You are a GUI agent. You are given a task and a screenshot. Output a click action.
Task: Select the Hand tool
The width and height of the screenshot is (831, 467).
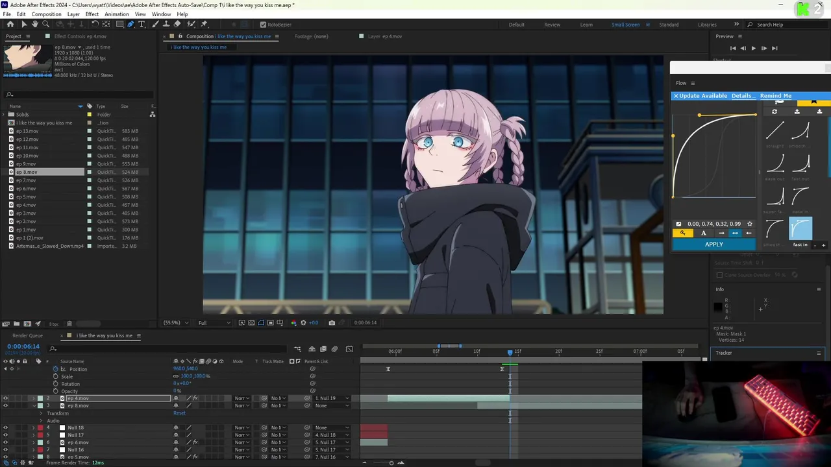35,24
